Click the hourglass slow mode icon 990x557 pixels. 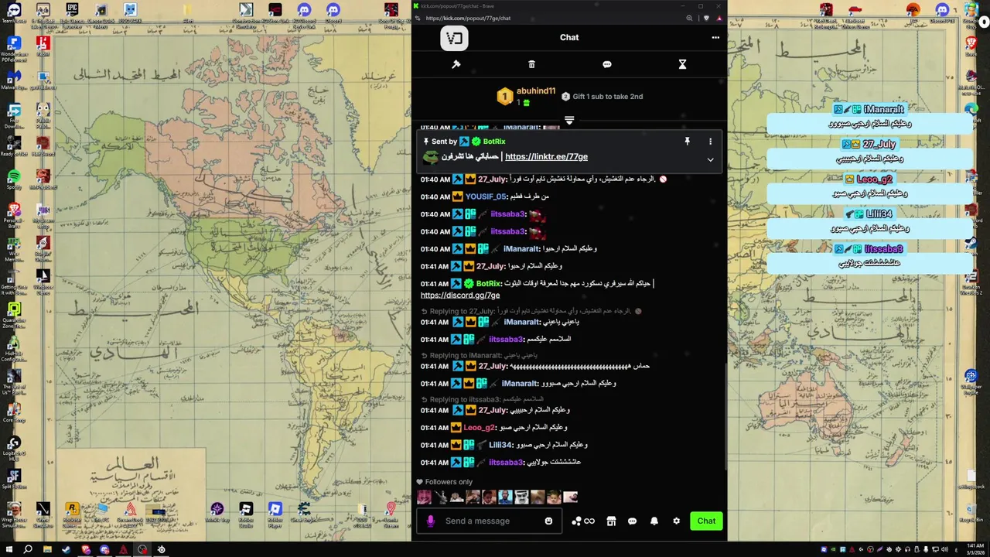(682, 64)
